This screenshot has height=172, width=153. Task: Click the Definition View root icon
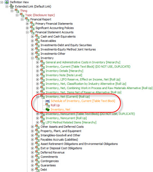click(6, 2)
